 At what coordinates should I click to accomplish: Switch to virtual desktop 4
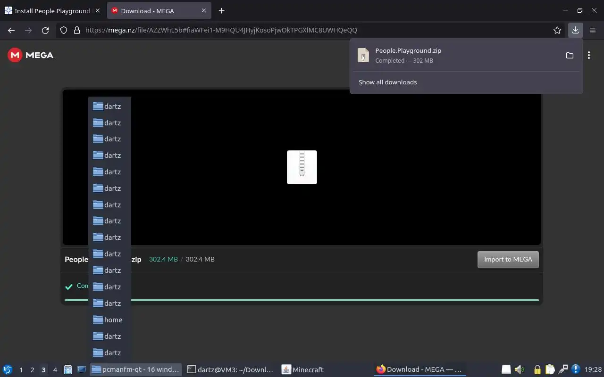[55, 370]
